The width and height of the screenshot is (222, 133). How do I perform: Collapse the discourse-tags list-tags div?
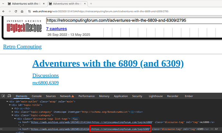pos(15,119)
